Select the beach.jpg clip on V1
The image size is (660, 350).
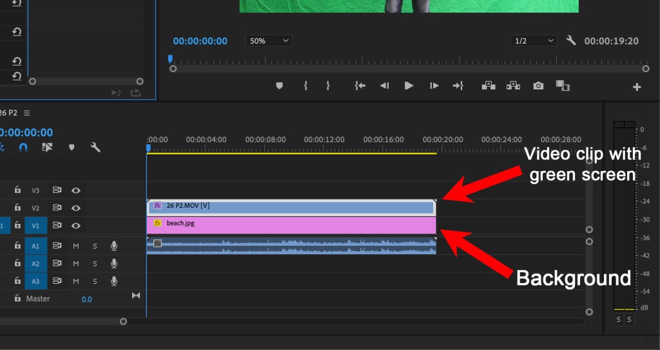click(x=291, y=225)
